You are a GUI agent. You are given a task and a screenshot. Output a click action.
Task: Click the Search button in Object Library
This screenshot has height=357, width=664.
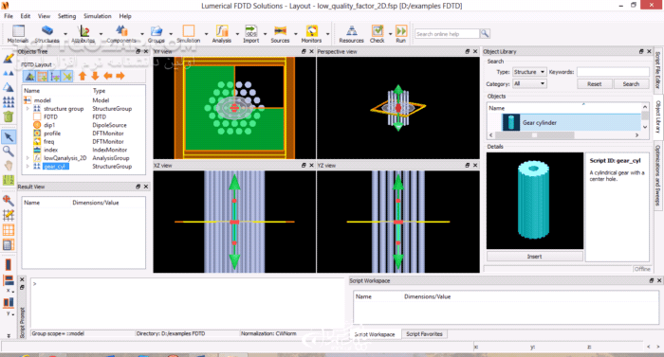(631, 83)
